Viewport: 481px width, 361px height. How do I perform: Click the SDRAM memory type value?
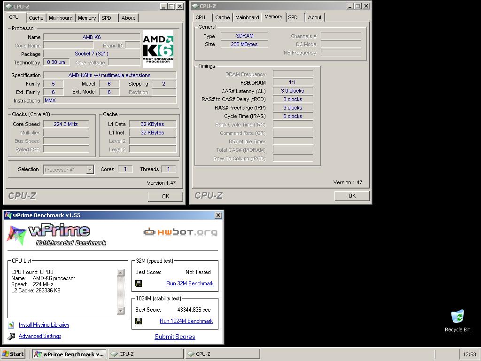pos(244,36)
